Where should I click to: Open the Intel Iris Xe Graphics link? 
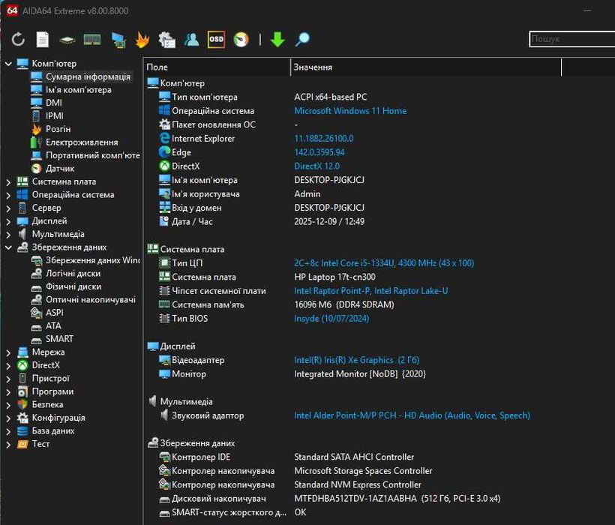click(356, 360)
